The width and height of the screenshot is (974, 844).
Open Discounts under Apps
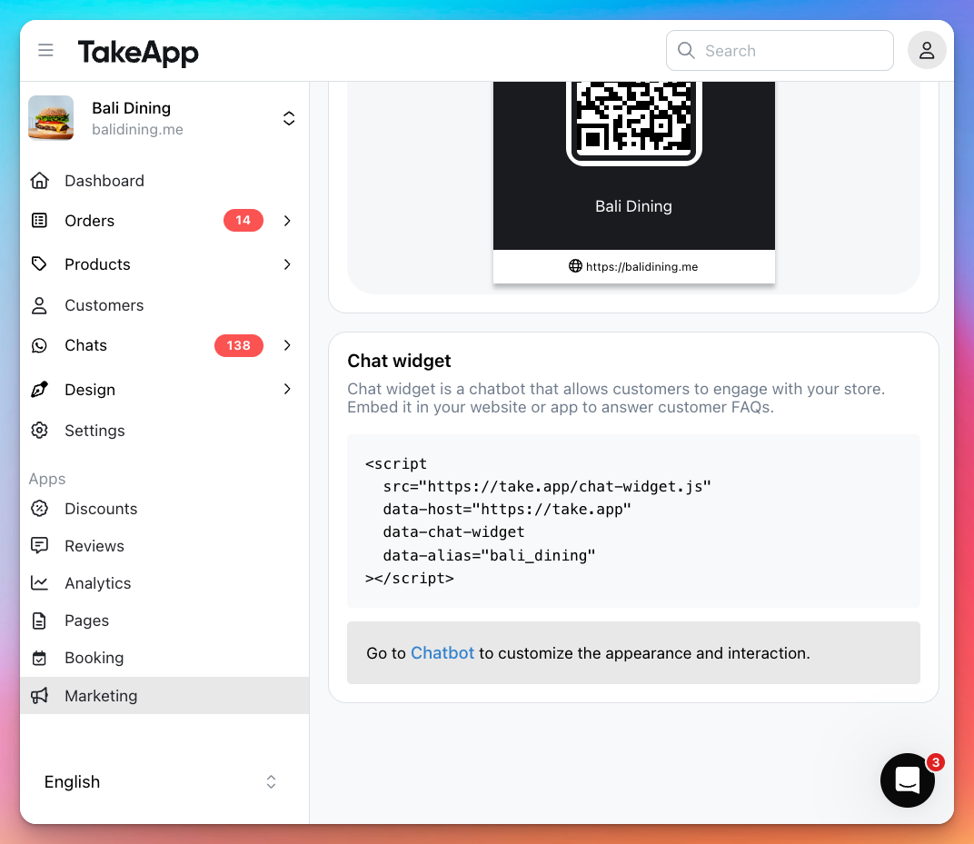pos(164,509)
